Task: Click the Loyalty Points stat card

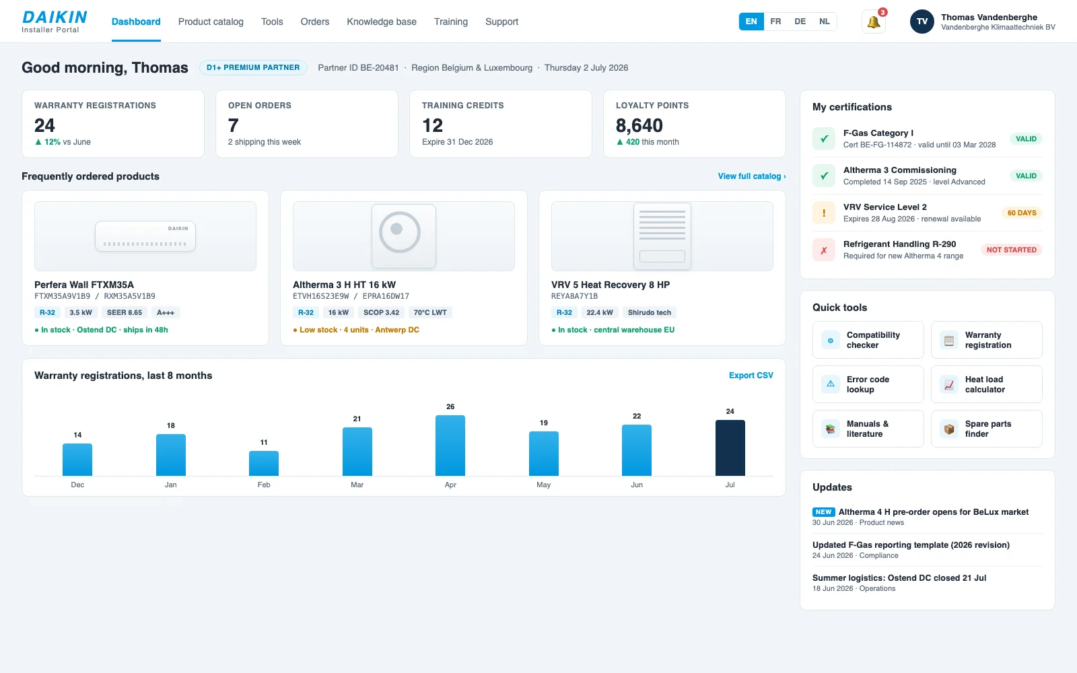Action: 695,124
